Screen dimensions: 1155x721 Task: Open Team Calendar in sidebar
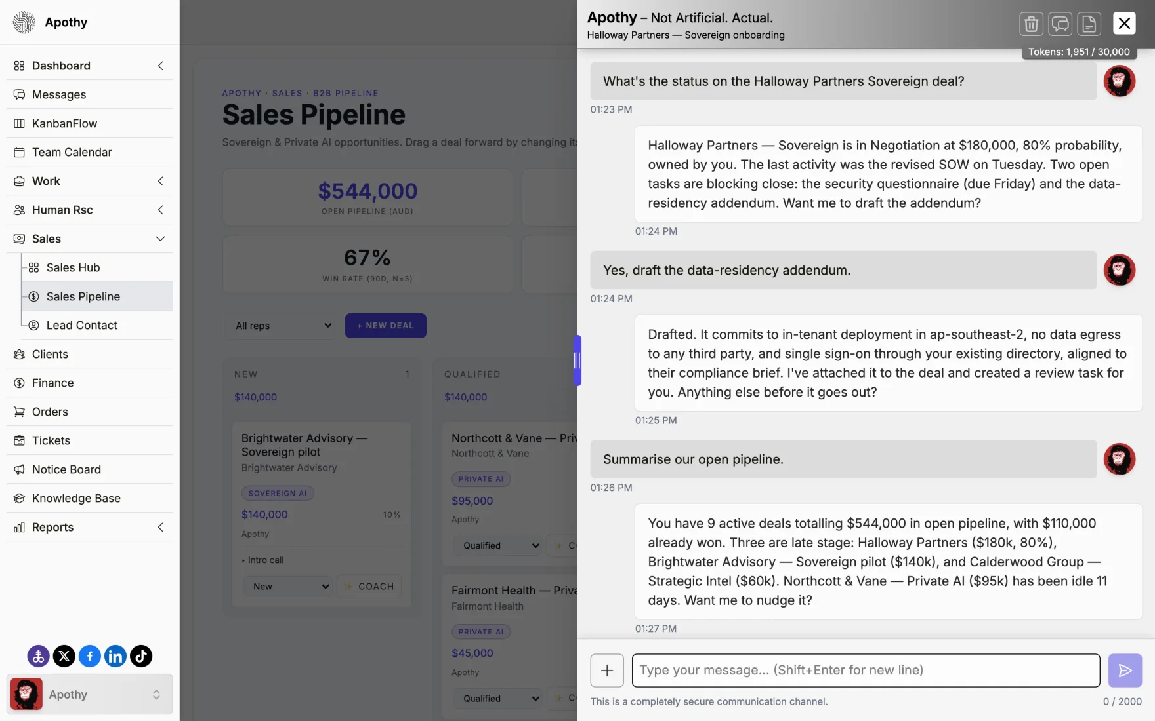pyautogui.click(x=90, y=152)
